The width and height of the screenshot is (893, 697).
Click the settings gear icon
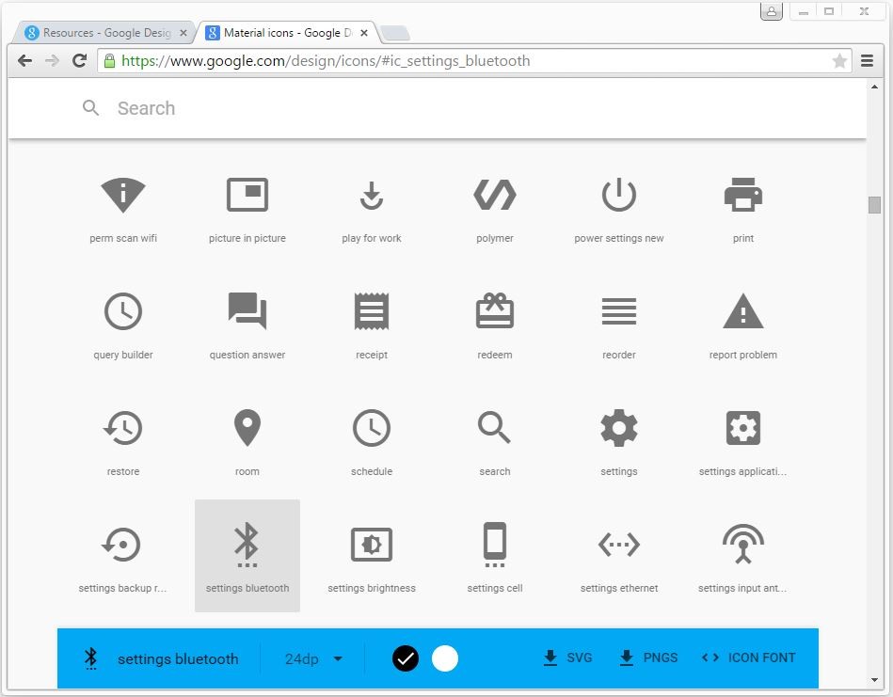[x=618, y=427]
